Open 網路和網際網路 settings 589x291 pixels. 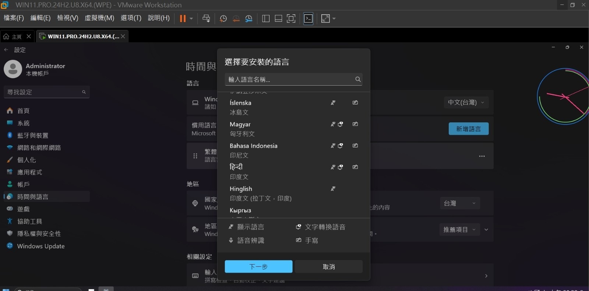coord(39,147)
